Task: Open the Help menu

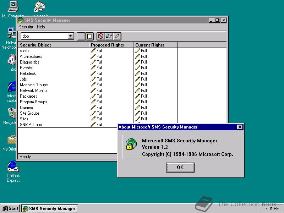Action: (41, 27)
